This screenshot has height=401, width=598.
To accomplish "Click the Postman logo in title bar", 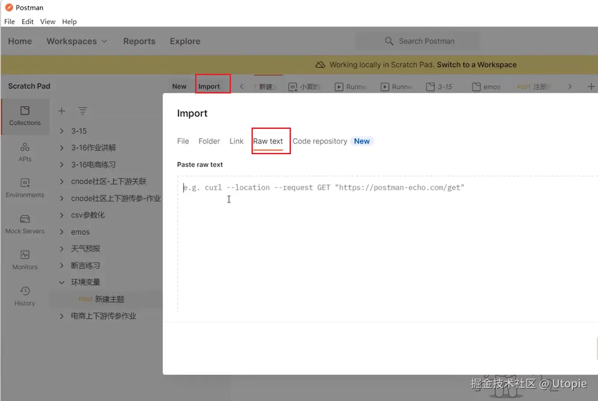I will pyautogui.click(x=9, y=7).
